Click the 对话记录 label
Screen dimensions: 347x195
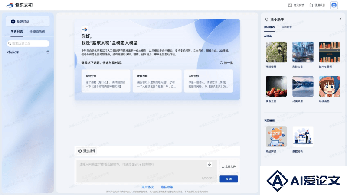tap(13, 52)
